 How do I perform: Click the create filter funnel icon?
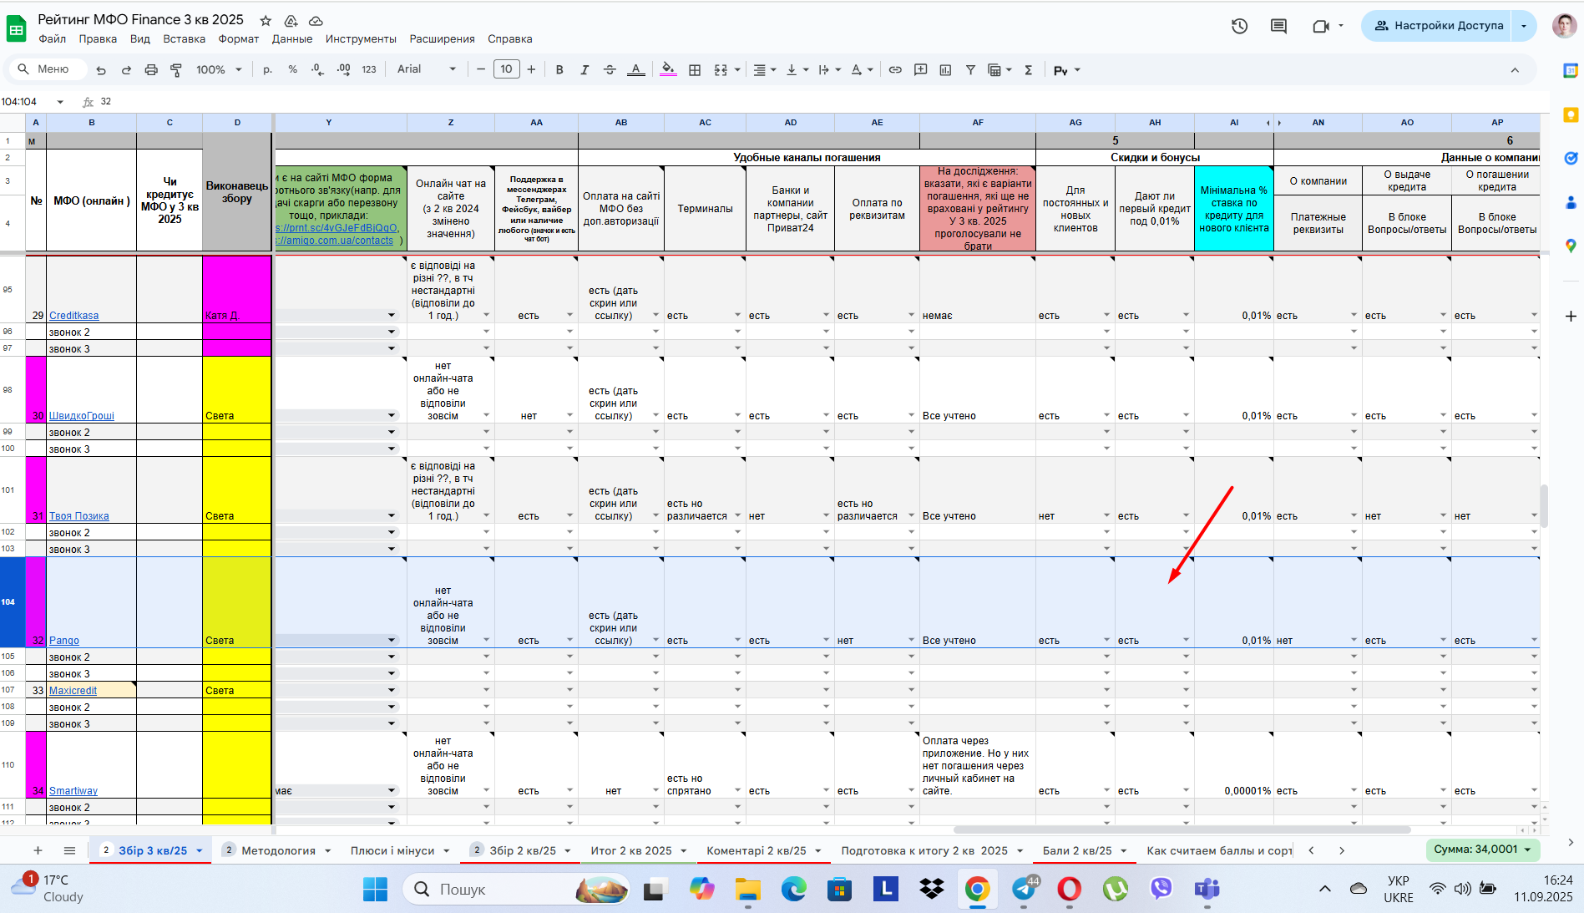tap(970, 70)
